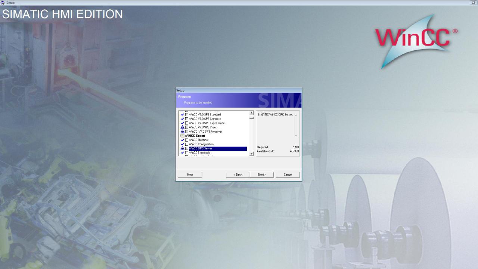
Task: Toggle the WinCC V7.0 SP3 Complete checkbox
Action: pos(187,119)
